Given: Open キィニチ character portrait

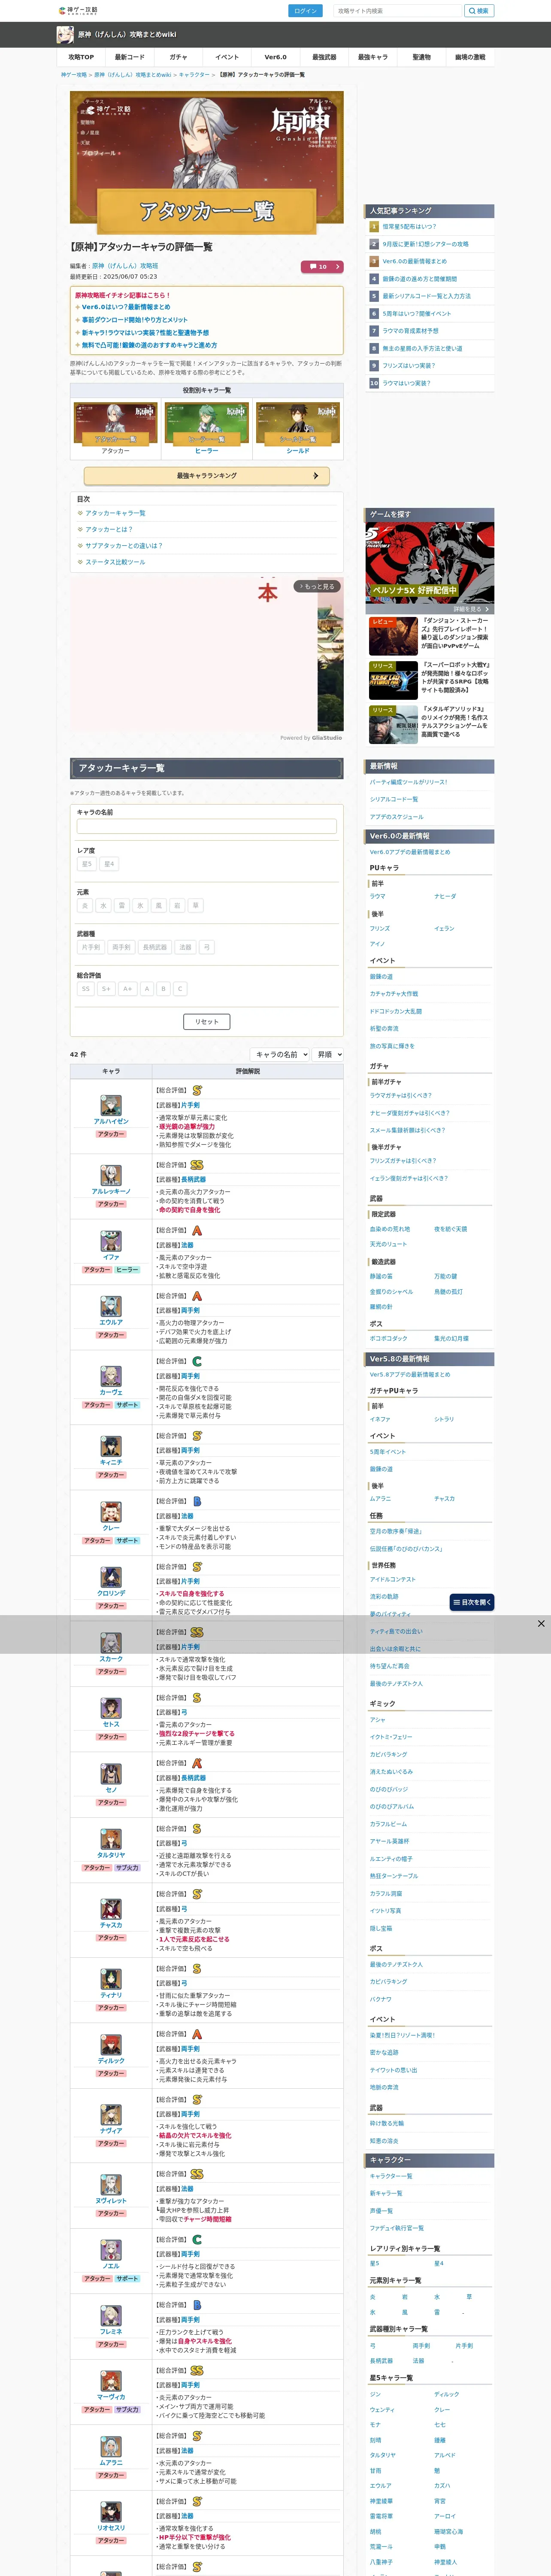Looking at the screenshot, I should pyautogui.click(x=111, y=1447).
